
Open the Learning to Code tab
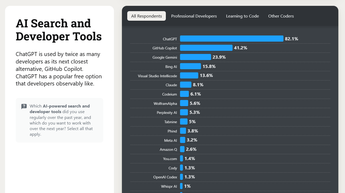(242, 16)
